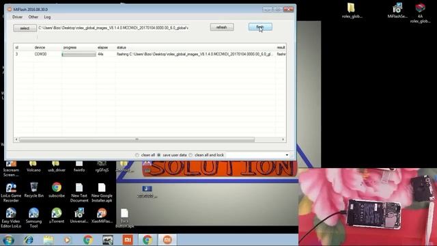
Task: Click the 'result' column header
Action: [281, 47]
